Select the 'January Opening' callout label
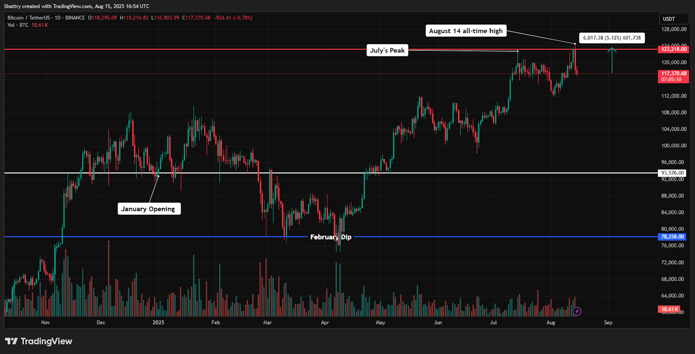 click(149, 209)
